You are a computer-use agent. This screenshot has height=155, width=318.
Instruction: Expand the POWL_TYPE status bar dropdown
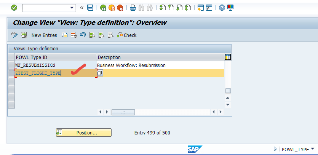pos(313,149)
